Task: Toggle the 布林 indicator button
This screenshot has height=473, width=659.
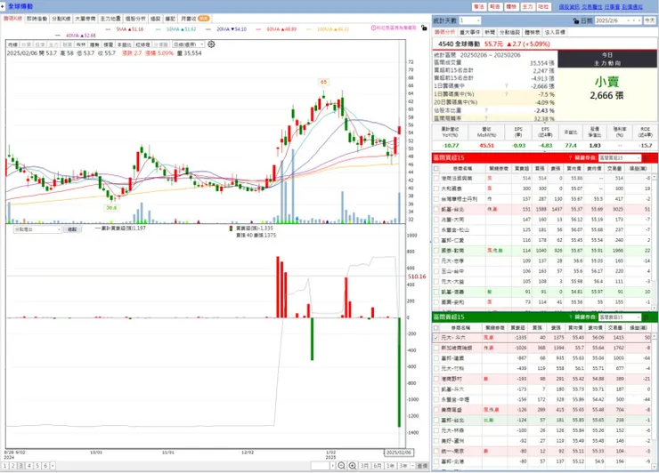Action: [x=81, y=44]
